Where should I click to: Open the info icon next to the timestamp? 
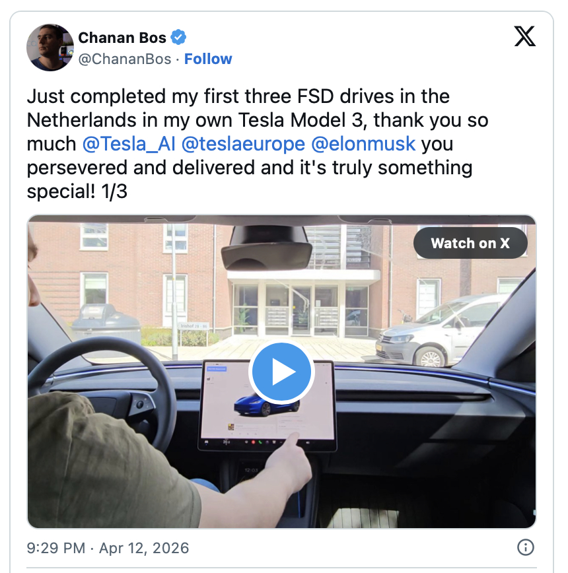526,547
